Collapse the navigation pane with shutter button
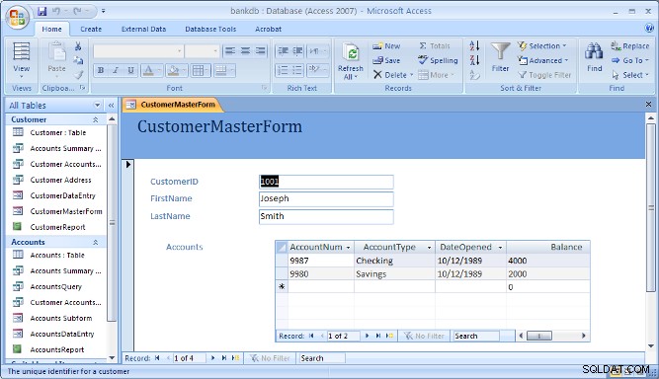 click(111, 106)
